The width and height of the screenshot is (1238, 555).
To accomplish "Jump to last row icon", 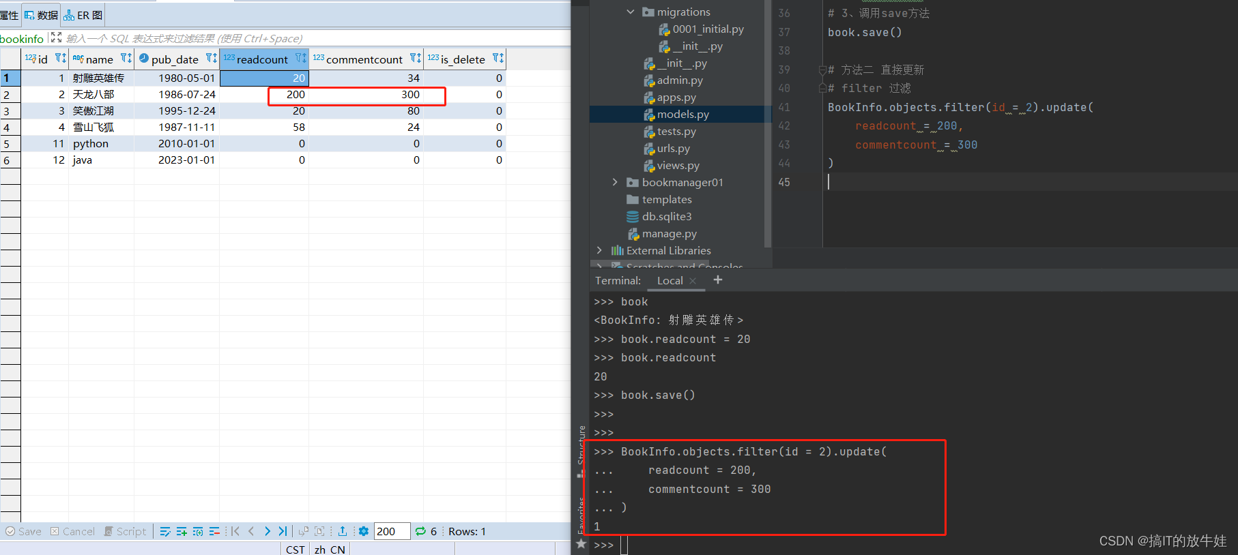I will click(283, 531).
